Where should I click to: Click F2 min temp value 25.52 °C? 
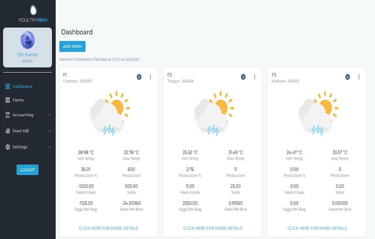[x=190, y=153]
